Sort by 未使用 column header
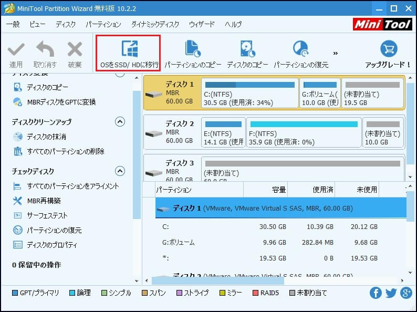 click(x=357, y=190)
